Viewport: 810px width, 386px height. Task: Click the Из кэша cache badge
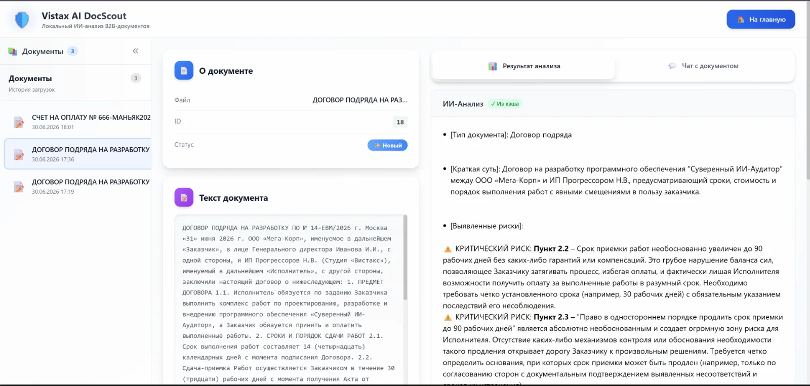click(x=505, y=104)
